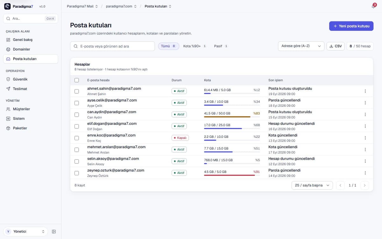The height and width of the screenshot is (239, 382).
Task: Select all accounts header checkbox
Action: [x=77, y=80]
